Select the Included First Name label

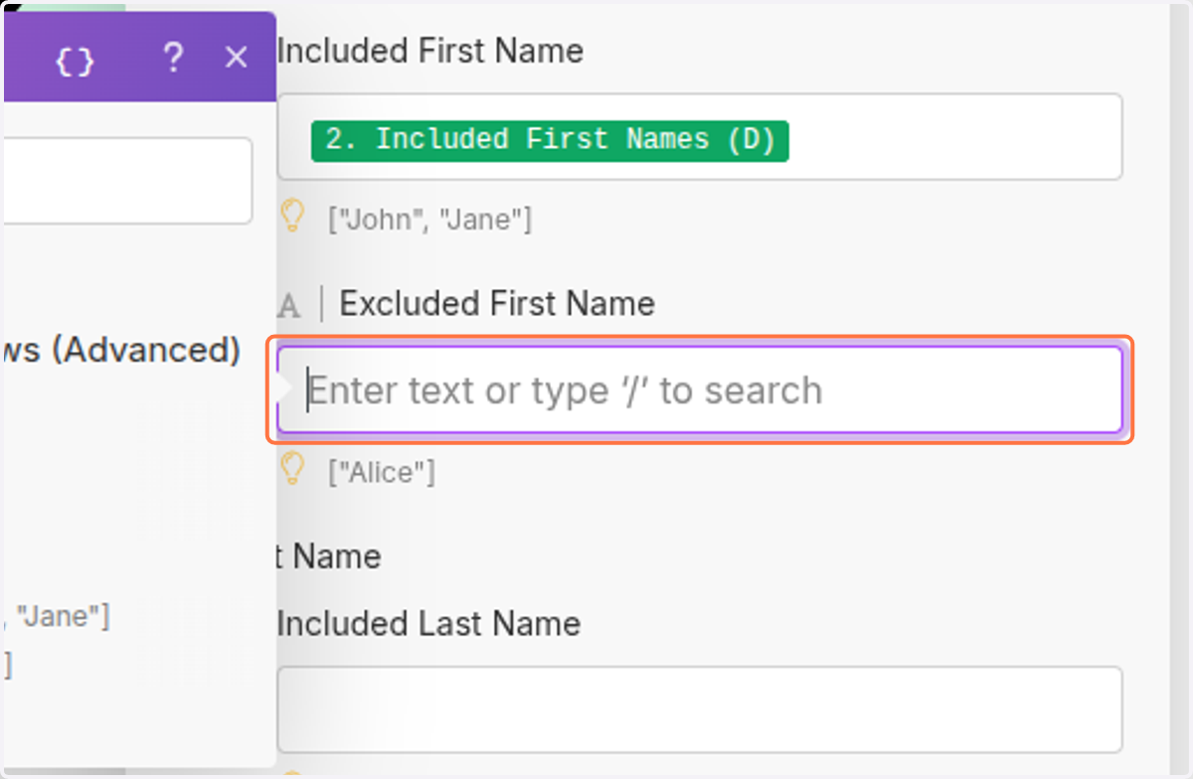[x=430, y=51]
